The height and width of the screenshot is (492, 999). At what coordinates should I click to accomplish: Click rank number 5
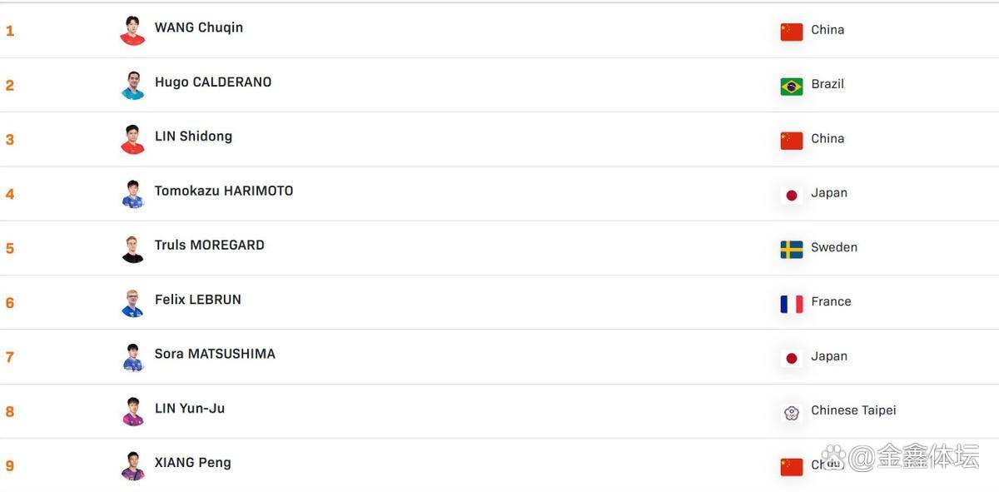10,249
